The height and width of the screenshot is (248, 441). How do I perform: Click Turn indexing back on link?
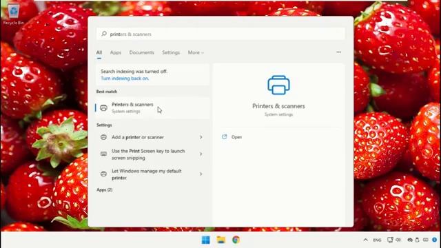125,79
